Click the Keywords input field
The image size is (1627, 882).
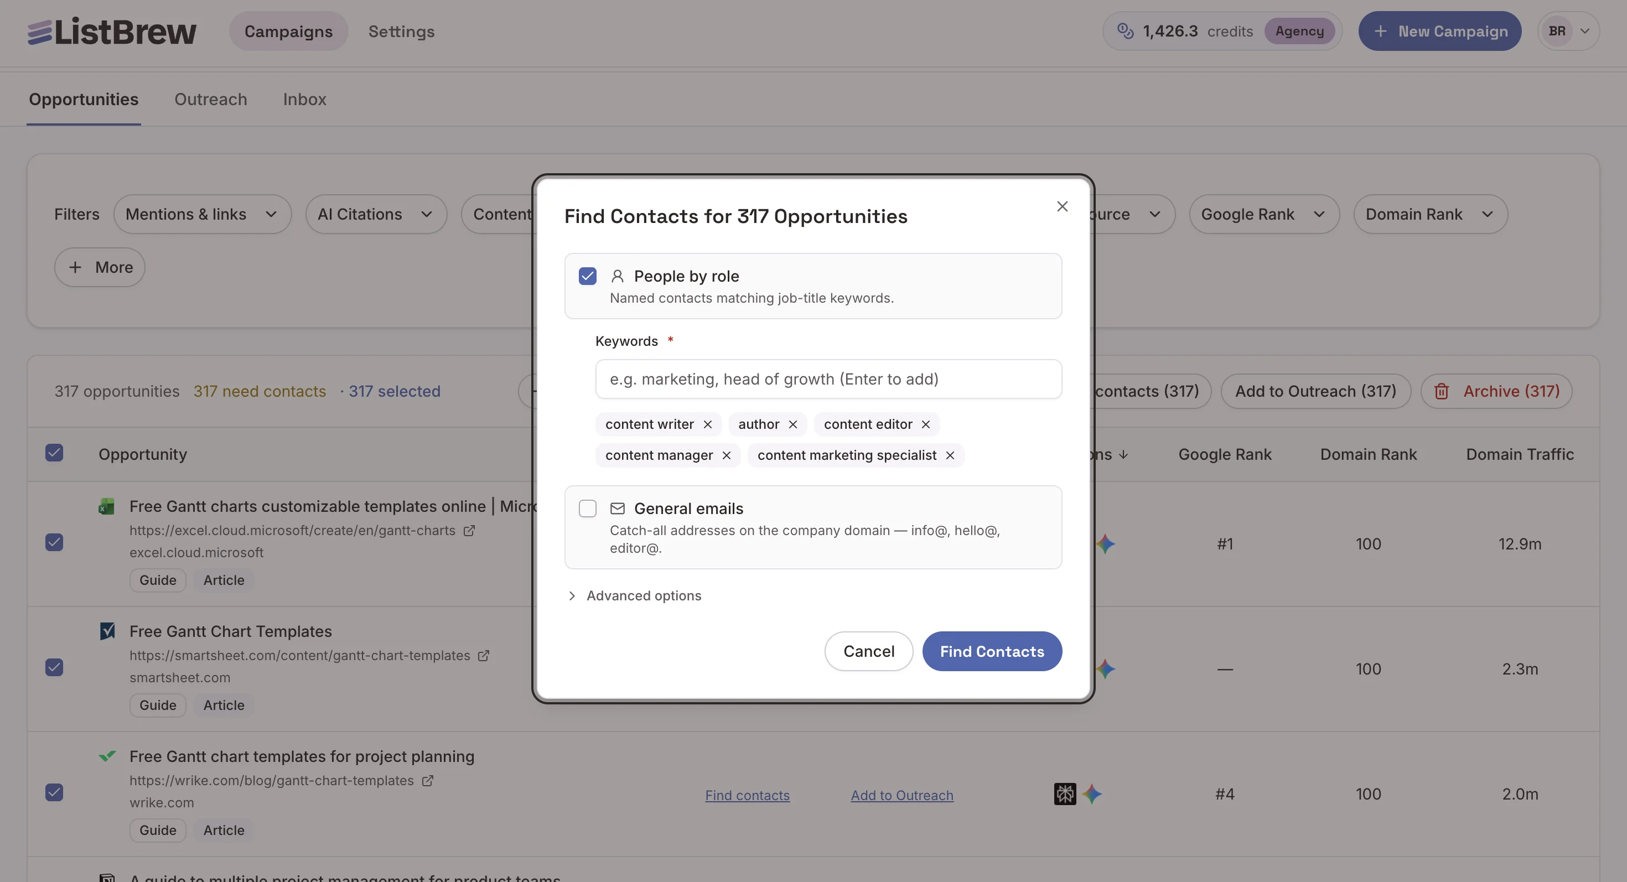[828, 379]
